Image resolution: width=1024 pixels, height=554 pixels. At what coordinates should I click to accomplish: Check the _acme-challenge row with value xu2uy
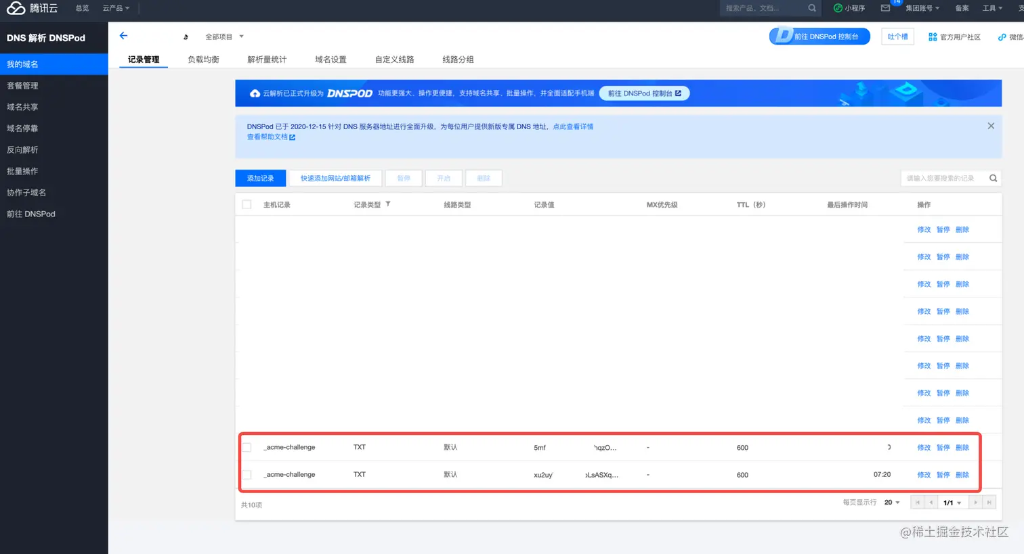[x=247, y=474]
